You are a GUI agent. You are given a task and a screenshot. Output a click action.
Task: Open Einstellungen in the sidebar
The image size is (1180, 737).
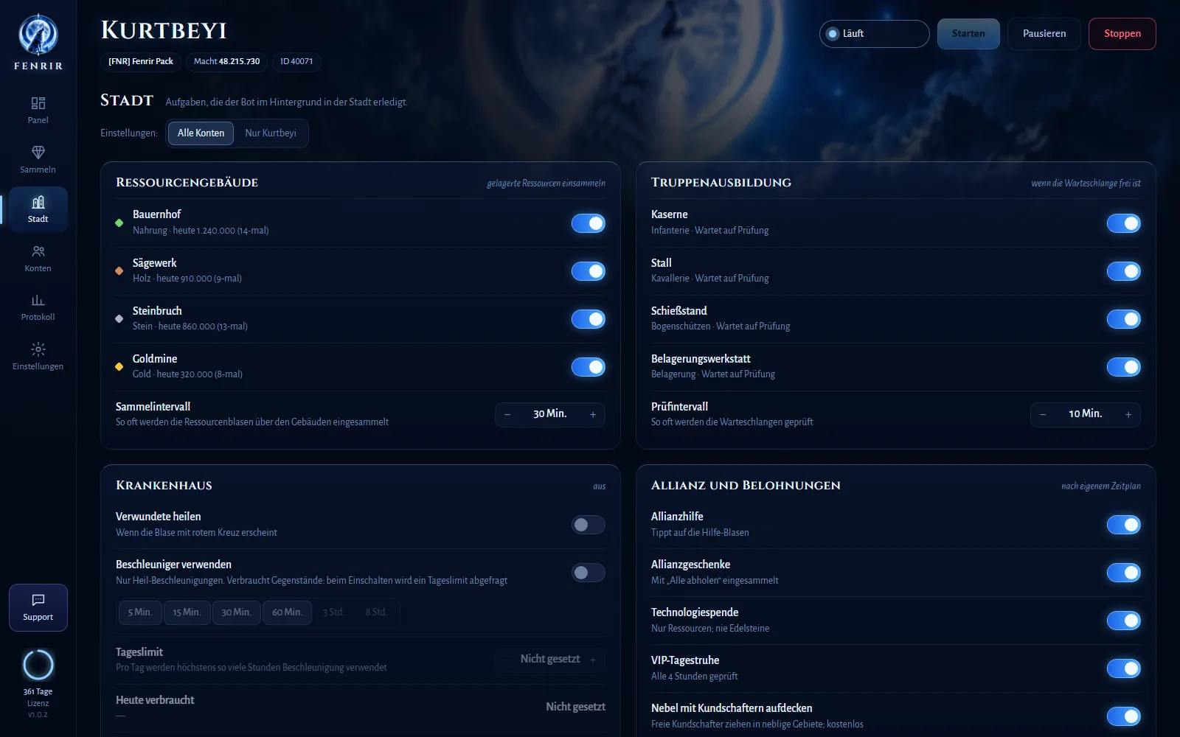click(x=38, y=357)
